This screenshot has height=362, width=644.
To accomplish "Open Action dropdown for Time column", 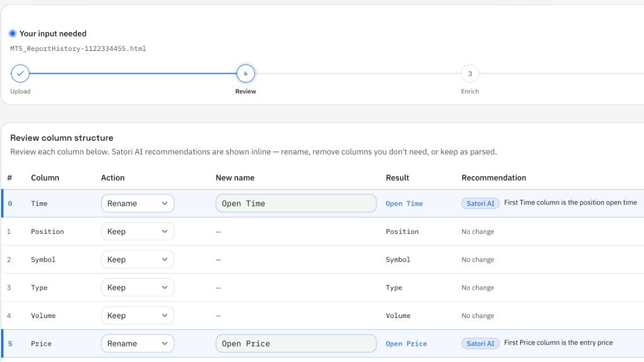I will pyautogui.click(x=138, y=203).
